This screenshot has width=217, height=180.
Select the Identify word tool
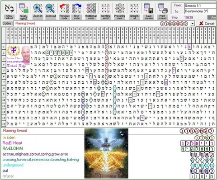tap(105, 9)
